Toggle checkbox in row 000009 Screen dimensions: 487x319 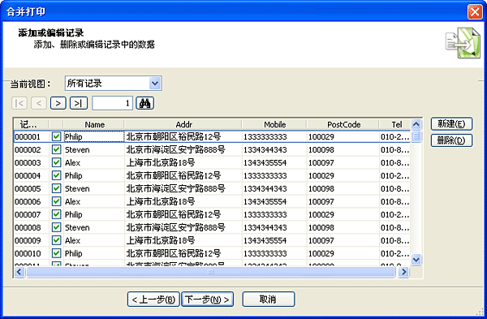click(x=56, y=240)
